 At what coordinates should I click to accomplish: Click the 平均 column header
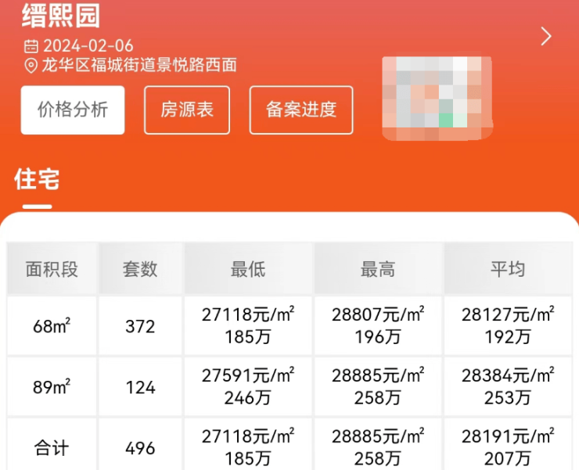point(508,269)
